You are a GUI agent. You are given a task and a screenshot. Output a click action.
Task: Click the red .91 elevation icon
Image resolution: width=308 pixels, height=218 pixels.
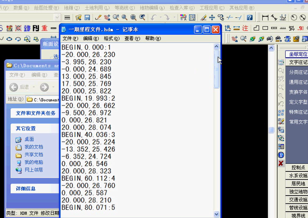point(300,28)
